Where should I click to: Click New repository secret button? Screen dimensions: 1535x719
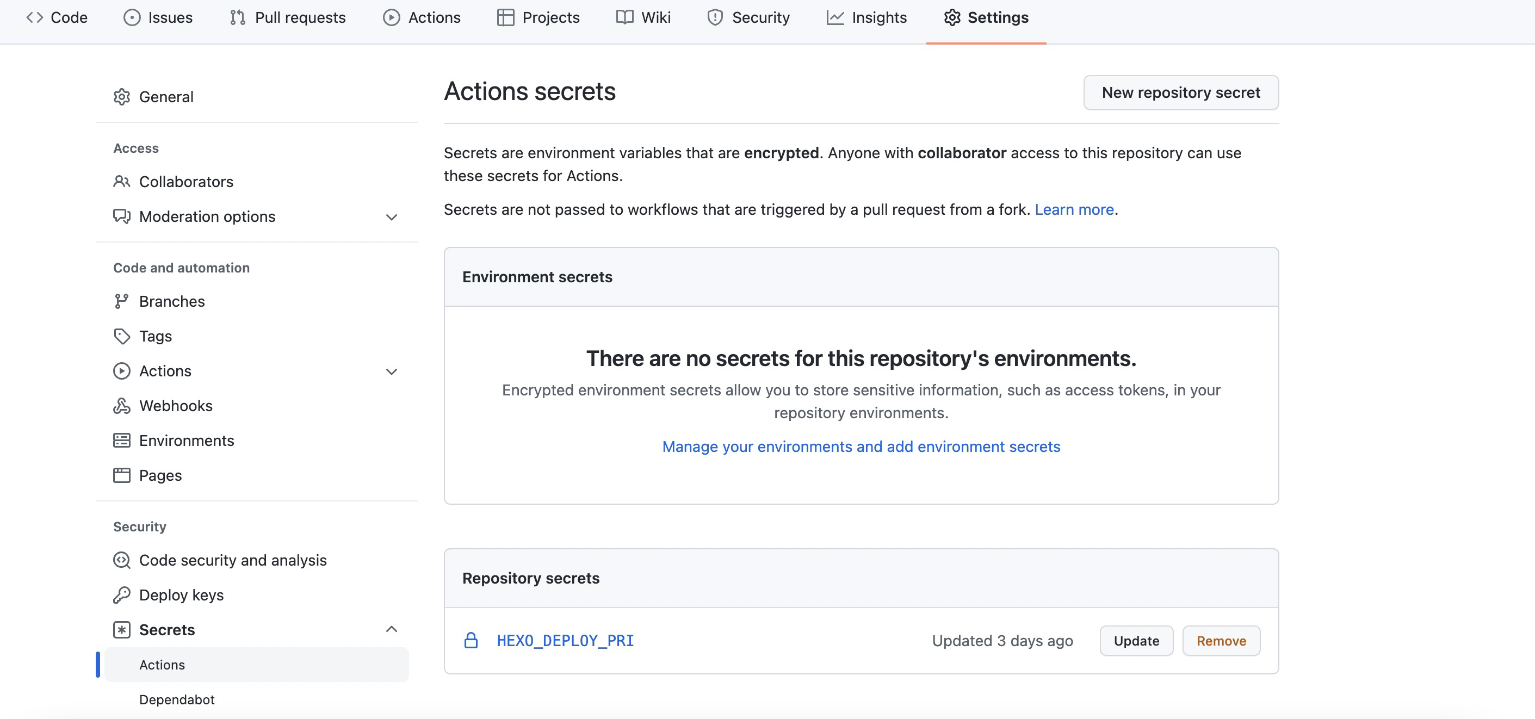[1180, 92]
